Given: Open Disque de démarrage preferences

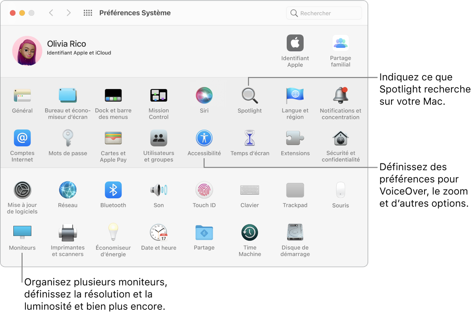Looking at the screenshot, I should point(295,232).
